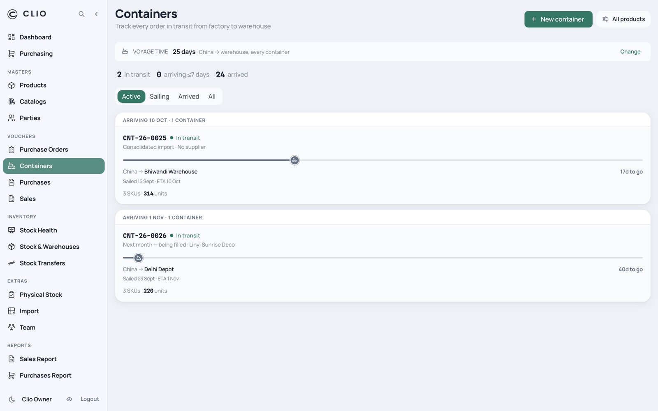Image resolution: width=658 pixels, height=411 pixels.
Task: Open container CNT-26-0025
Action: click(382, 166)
